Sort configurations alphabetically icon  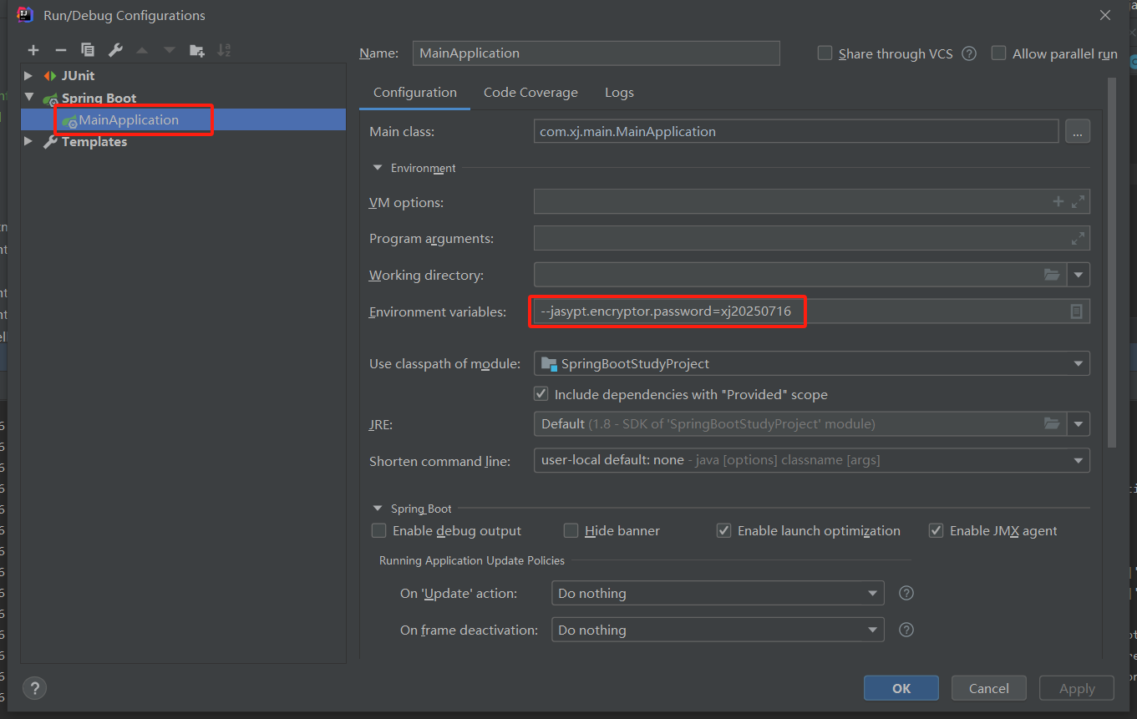[x=224, y=50]
